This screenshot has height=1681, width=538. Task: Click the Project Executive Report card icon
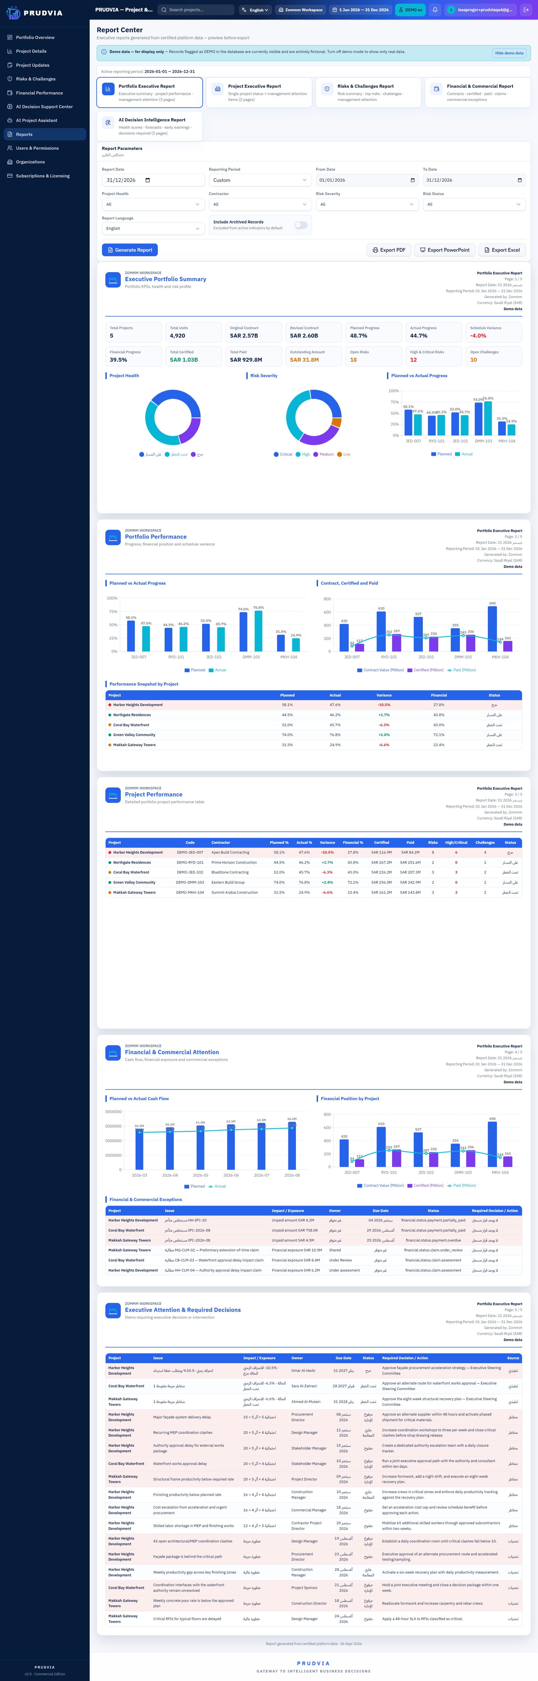(x=218, y=89)
